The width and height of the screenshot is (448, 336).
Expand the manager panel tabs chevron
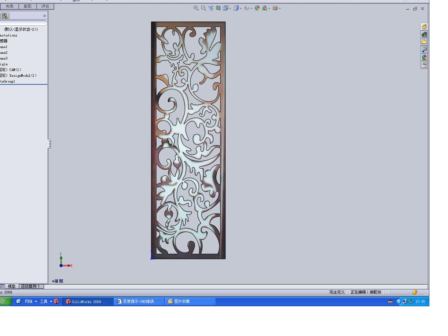pyautogui.click(x=44, y=16)
